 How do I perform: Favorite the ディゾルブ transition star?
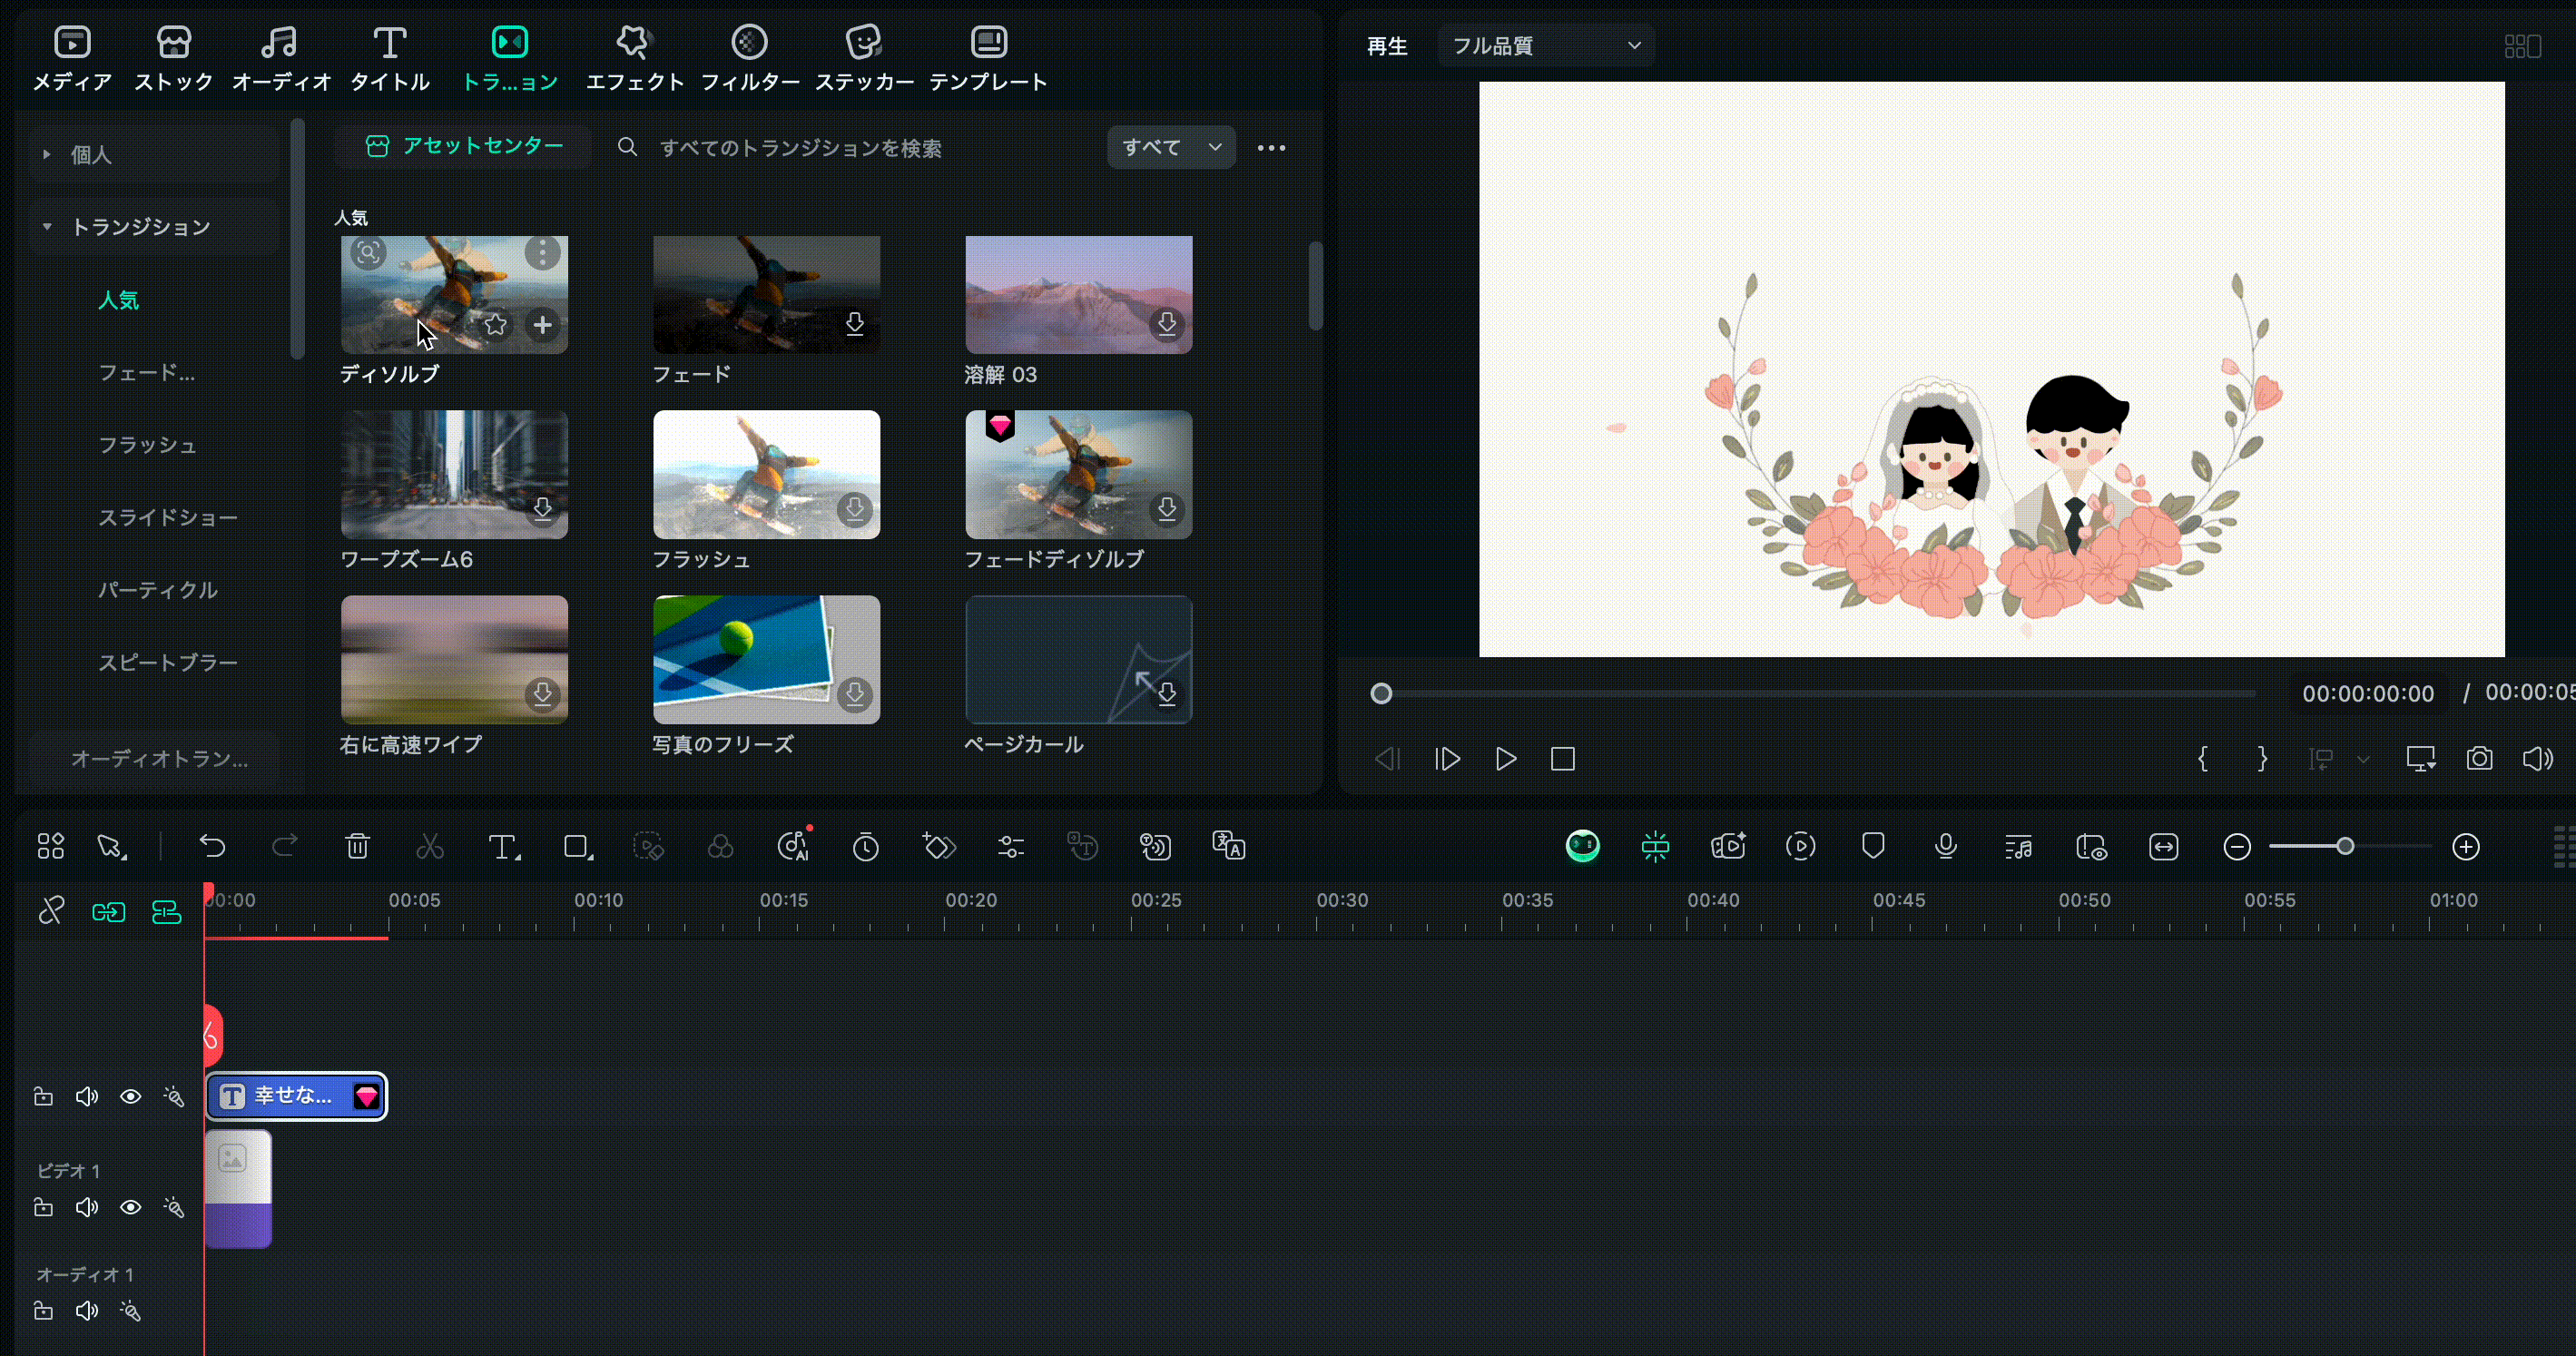click(495, 325)
